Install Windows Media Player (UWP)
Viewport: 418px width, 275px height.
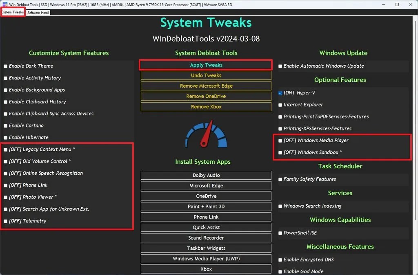click(x=206, y=258)
